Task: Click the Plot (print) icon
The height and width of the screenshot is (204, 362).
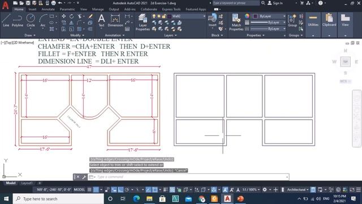Action: (53, 3)
